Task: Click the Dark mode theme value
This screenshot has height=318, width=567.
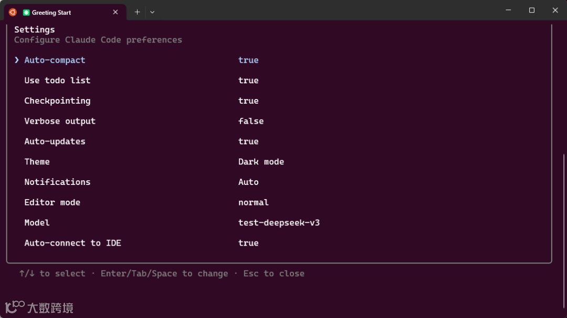Action: [x=261, y=162]
